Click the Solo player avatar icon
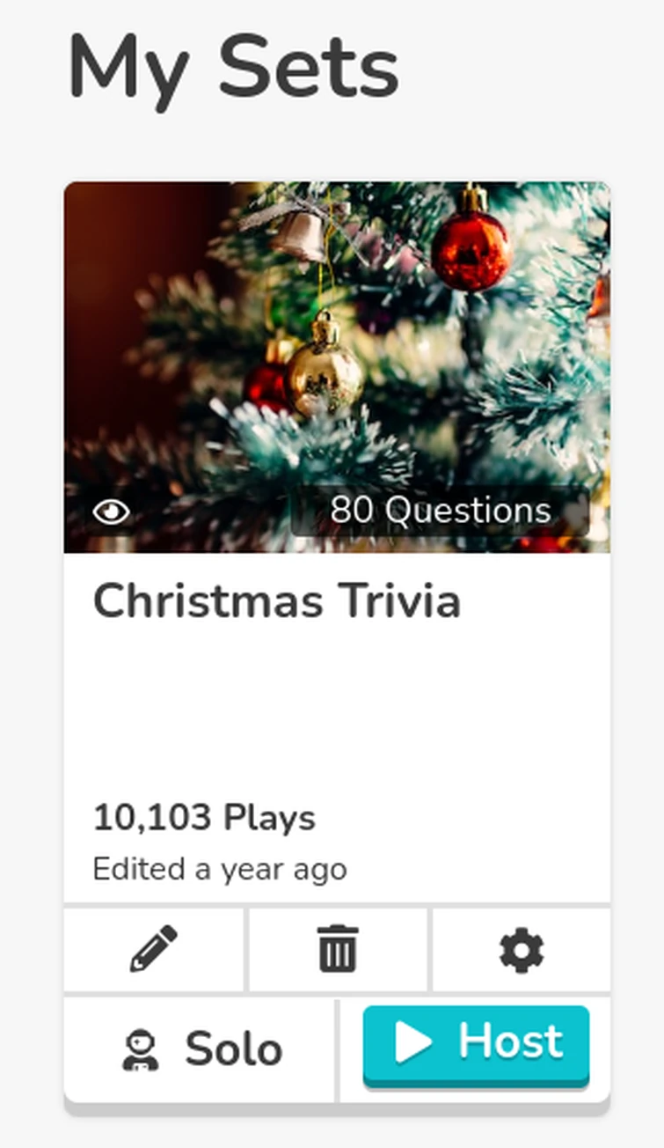664x1148 pixels. pyautogui.click(x=140, y=1050)
